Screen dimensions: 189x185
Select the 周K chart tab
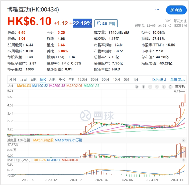43,79
